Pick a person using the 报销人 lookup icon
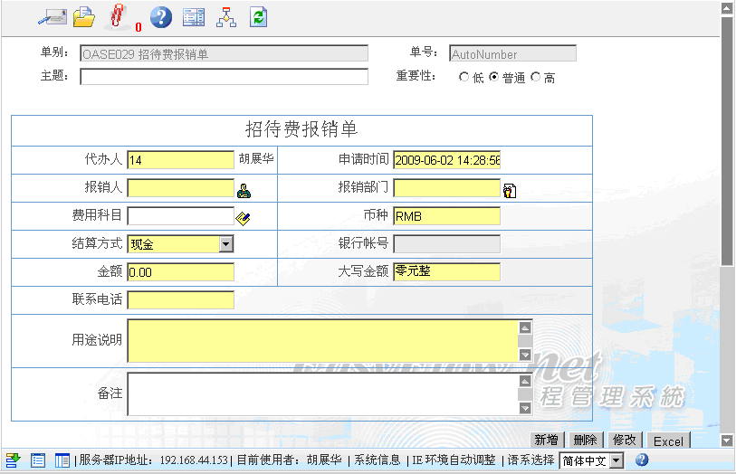Screen dimensions: 736x474 244,190
